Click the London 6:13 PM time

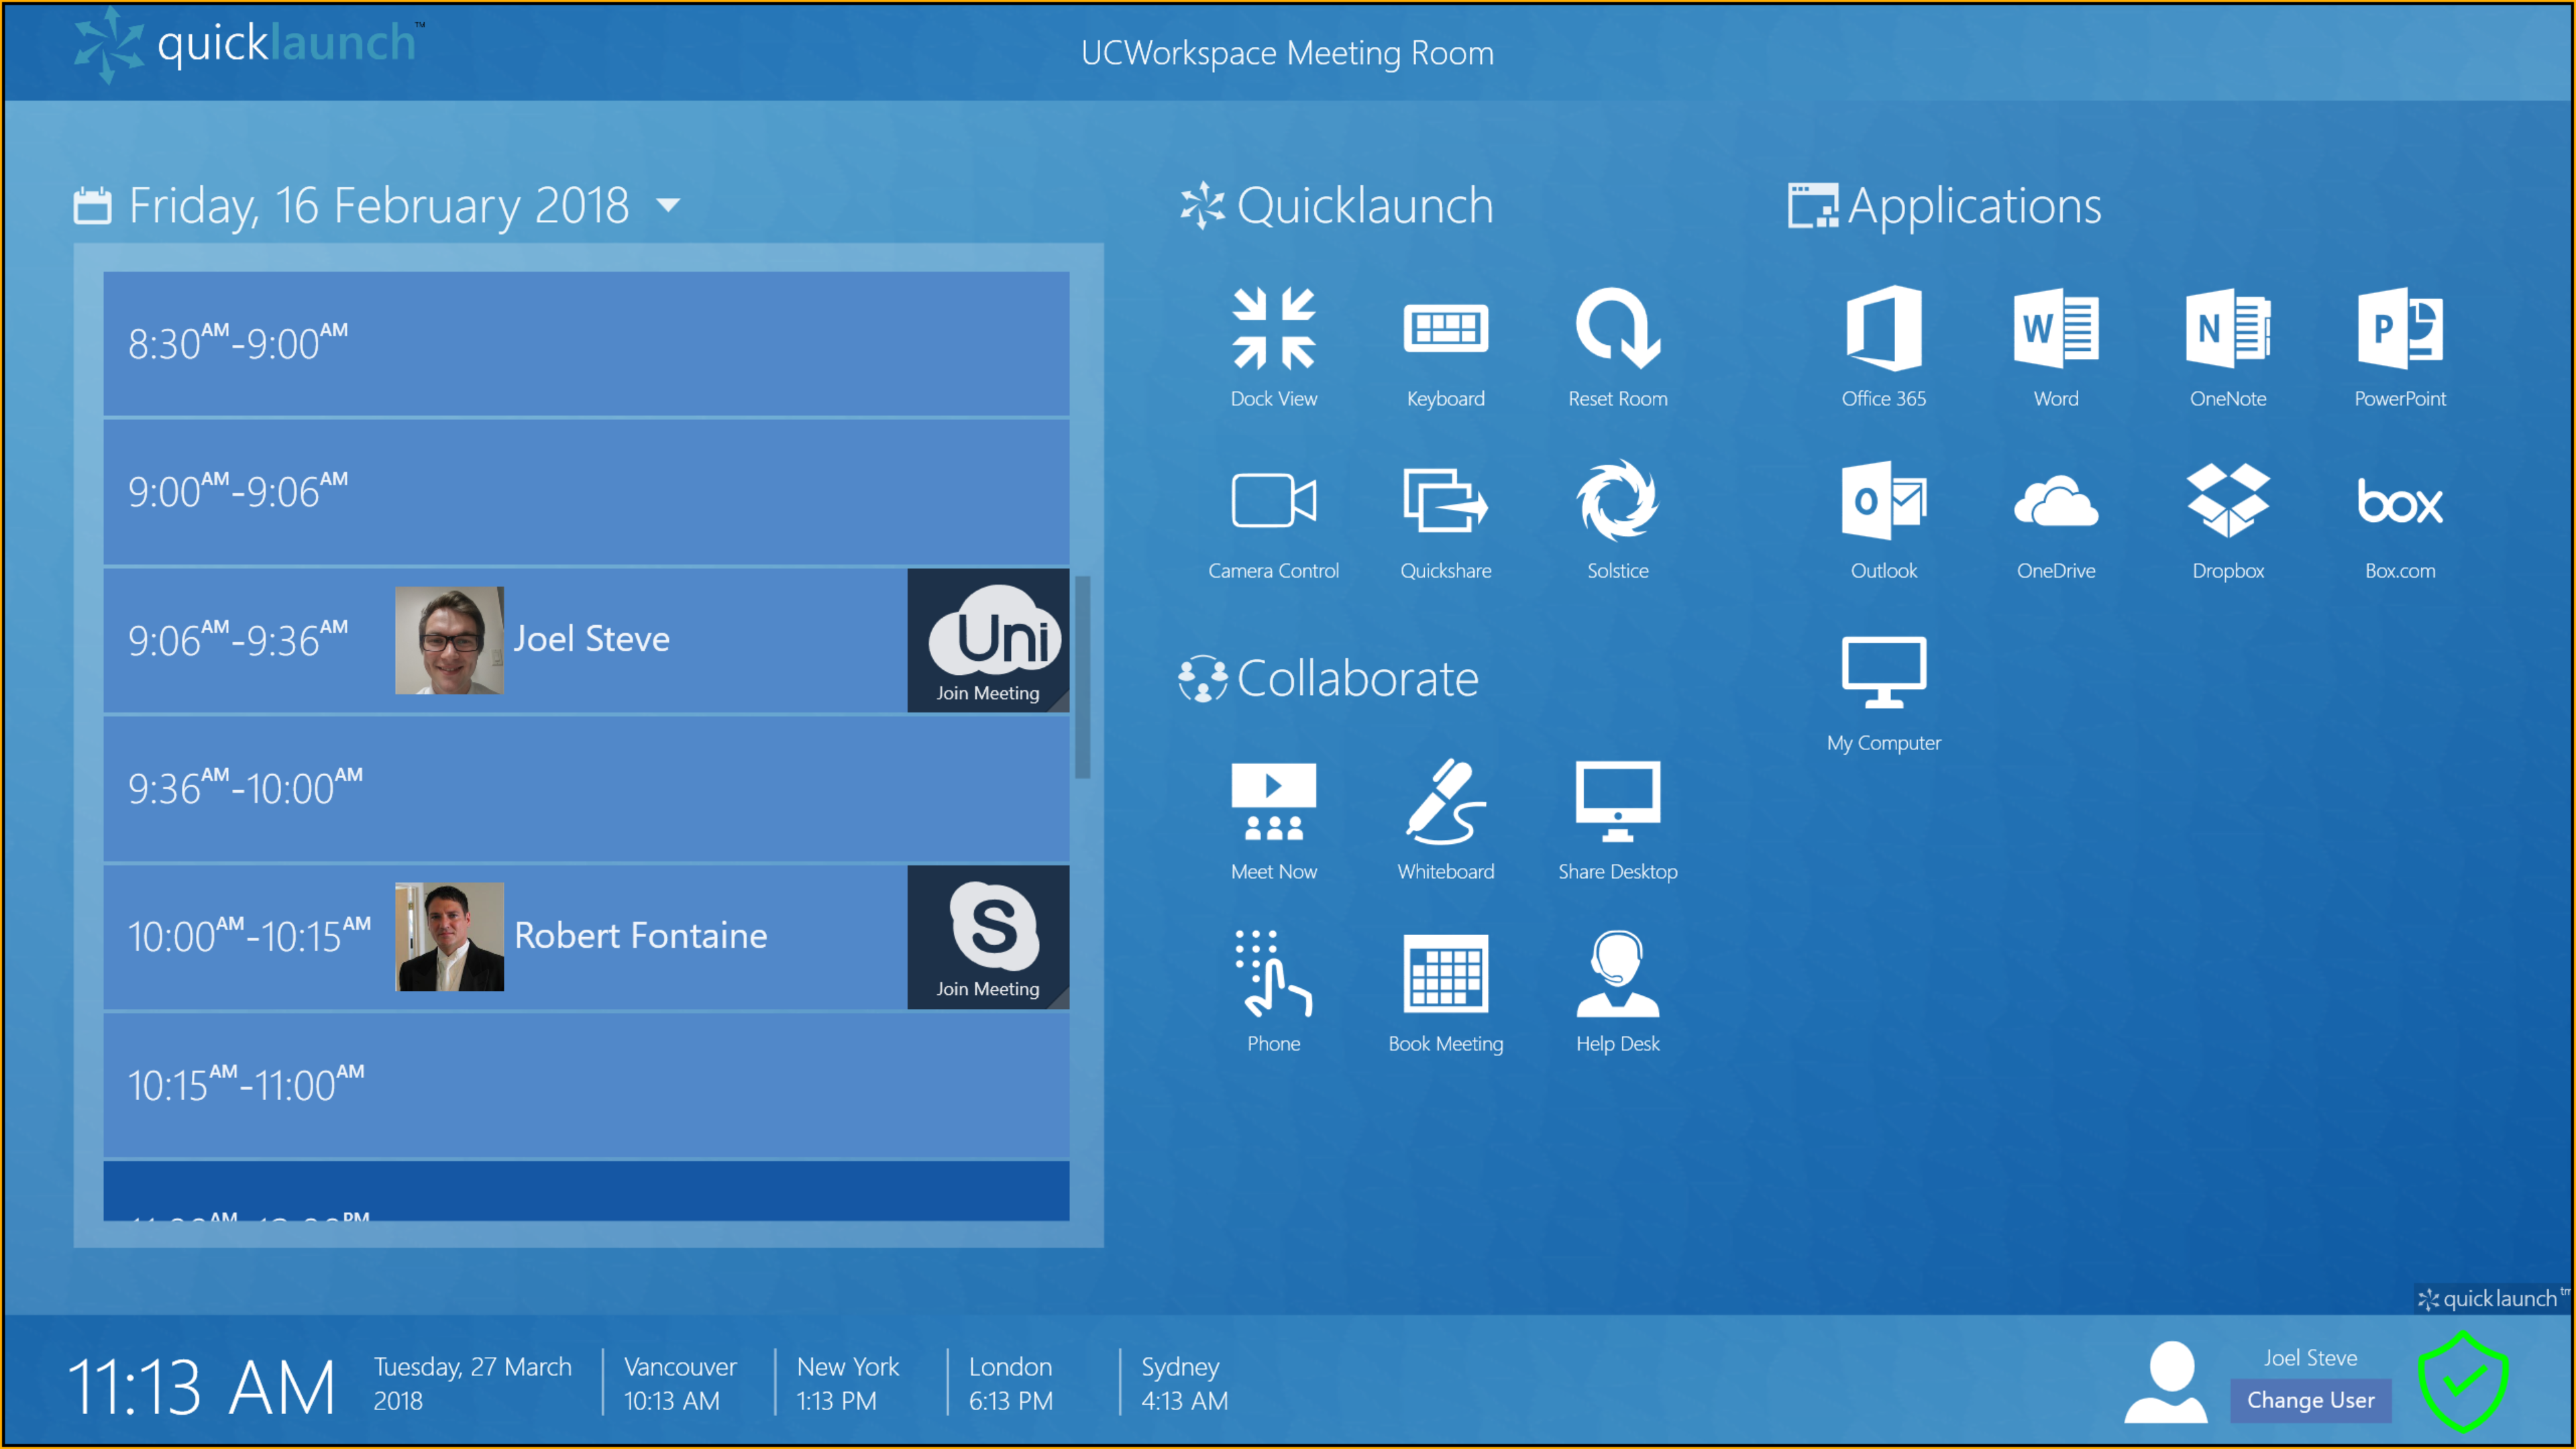[1011, 1383]
